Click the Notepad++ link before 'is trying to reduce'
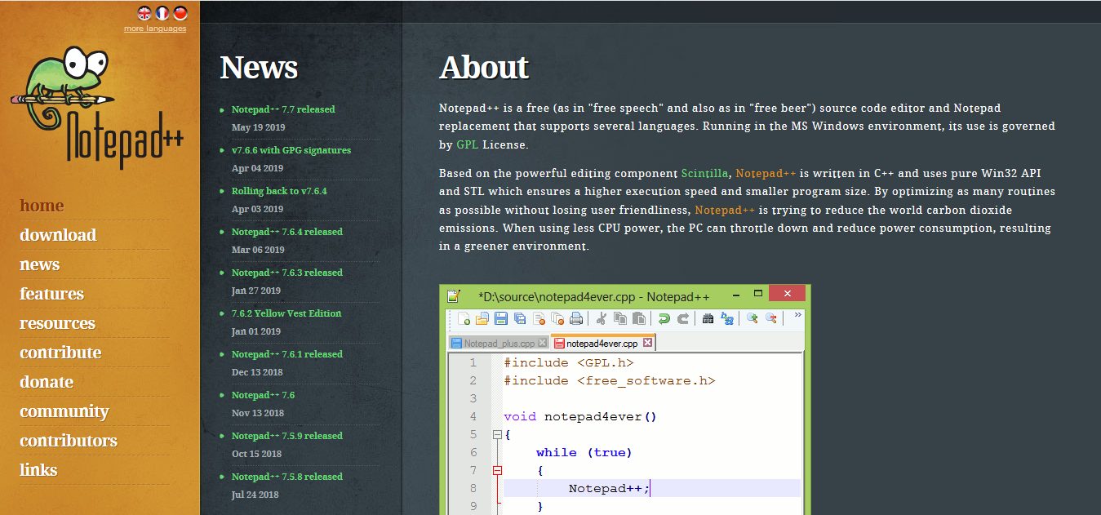Screen dimensions: 1101x515 [725, 210]
